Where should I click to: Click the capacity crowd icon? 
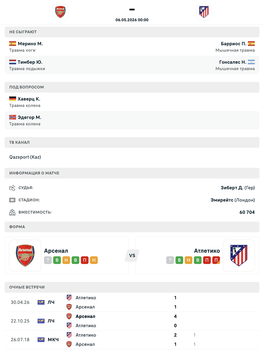pos(12,212)
